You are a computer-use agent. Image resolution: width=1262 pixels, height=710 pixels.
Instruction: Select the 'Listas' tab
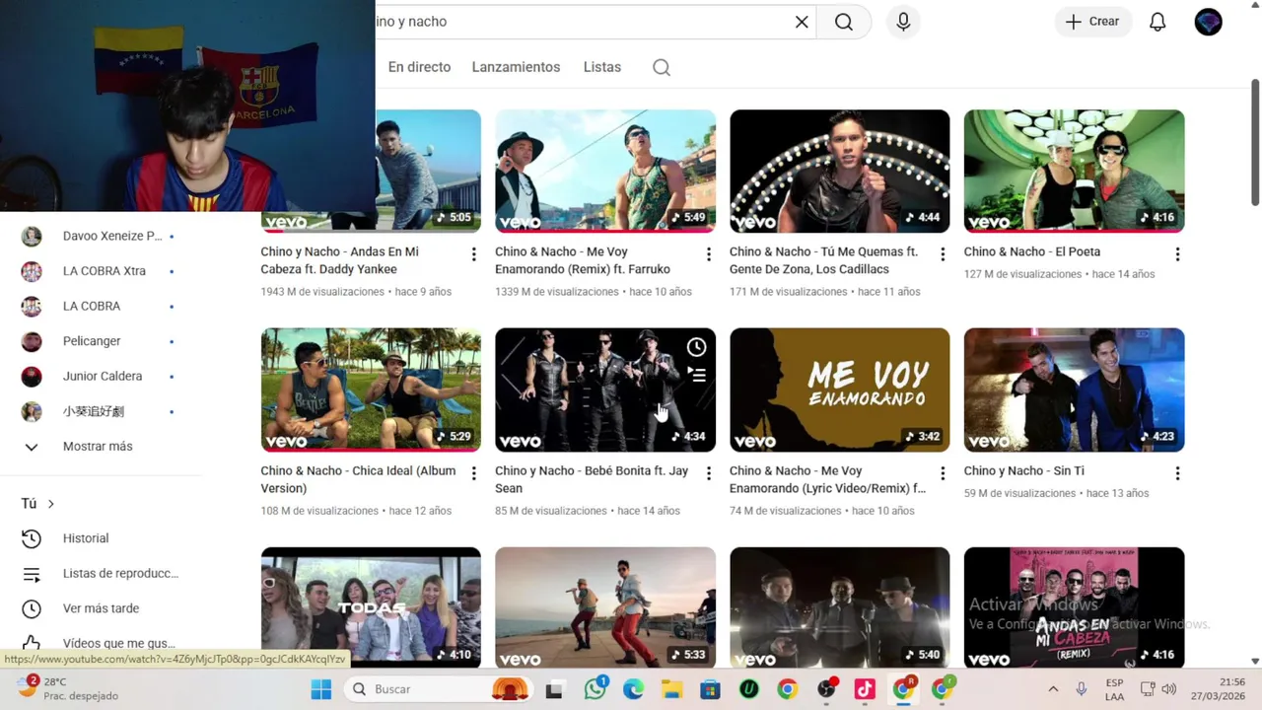pos(602,67)
